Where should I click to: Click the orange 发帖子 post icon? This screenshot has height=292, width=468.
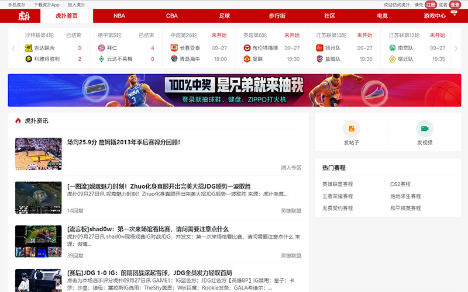click(352, 128)
